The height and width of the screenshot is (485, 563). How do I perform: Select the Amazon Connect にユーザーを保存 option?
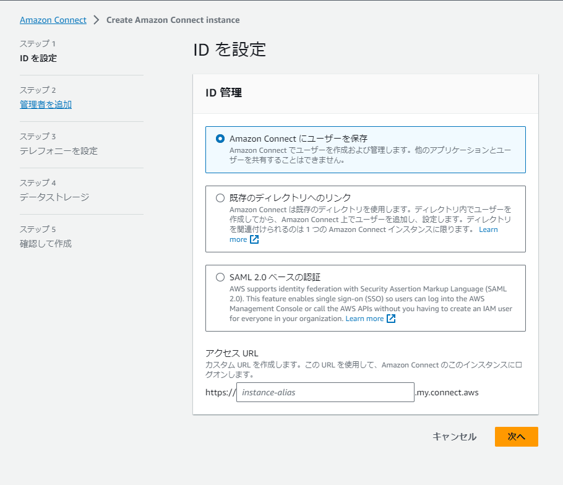219,139
